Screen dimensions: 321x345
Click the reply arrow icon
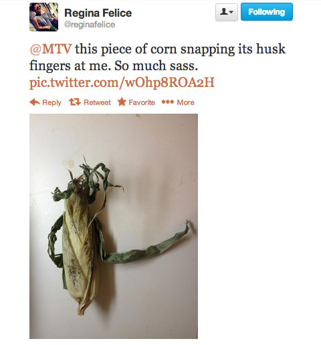[35, 102]
